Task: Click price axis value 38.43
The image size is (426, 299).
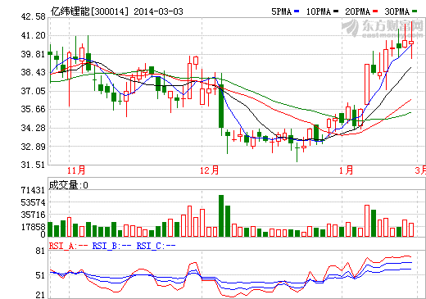Action: (x=34, y=72)
